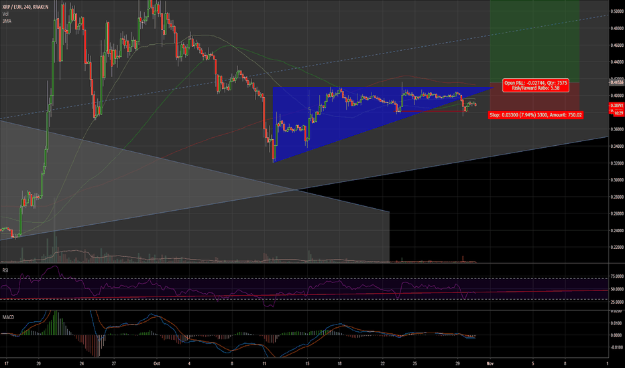The width and height of the screenshot is (625, 368).
Task: Click the 0.28000 price axis label
Action: point(617,197)
